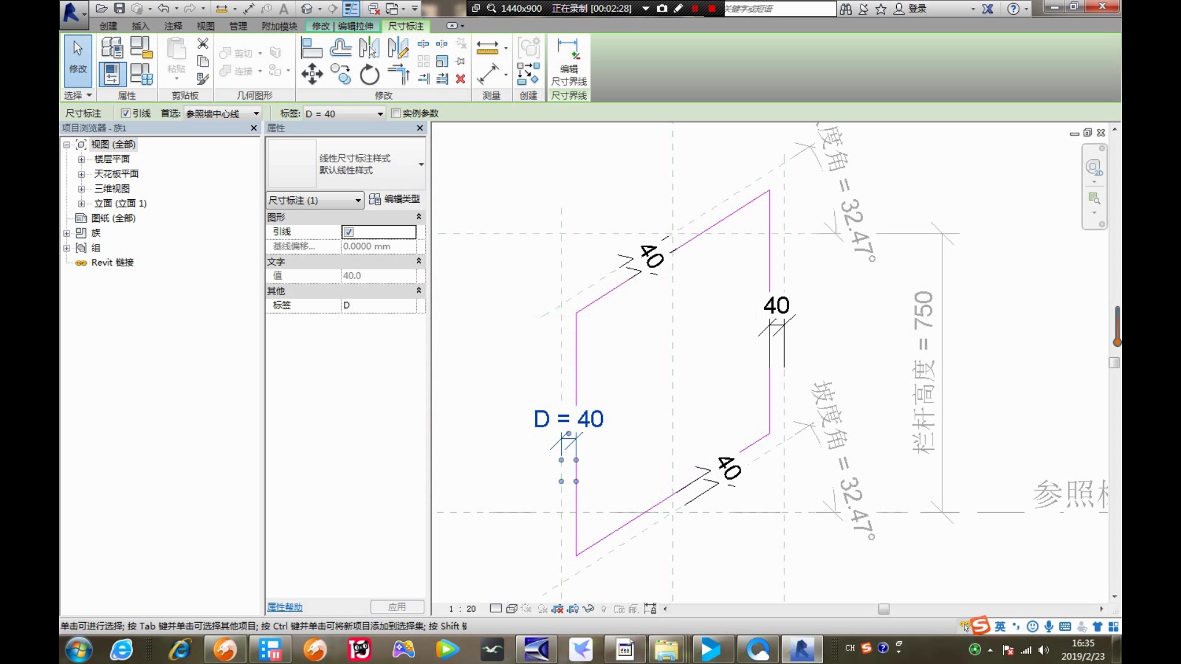
Task: Click the 编辑类型 button
Action: [x=395, y=199]
